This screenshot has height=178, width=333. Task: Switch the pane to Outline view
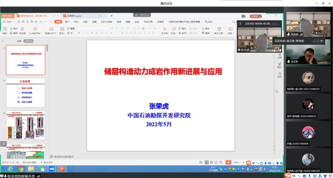point(19,41)
